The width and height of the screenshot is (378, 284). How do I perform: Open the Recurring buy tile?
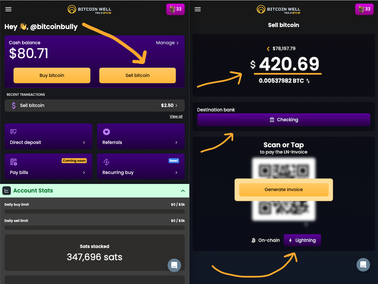[x=141, y=166]
